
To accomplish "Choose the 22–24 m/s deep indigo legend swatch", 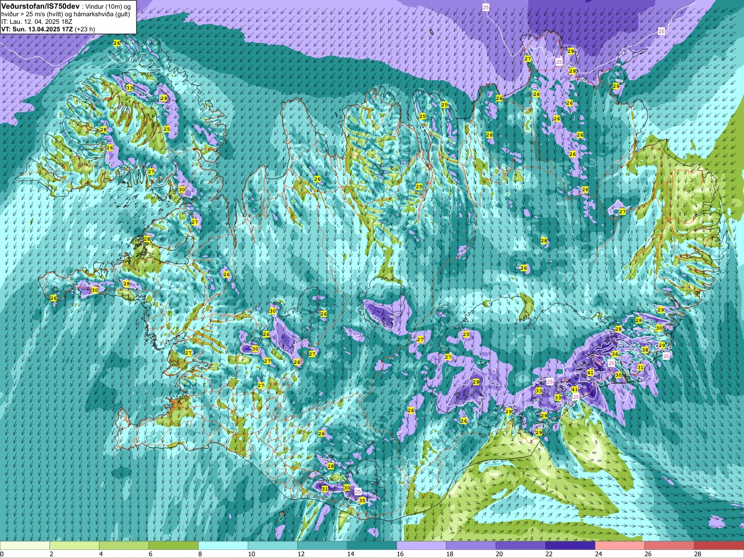I will (570, 546).
